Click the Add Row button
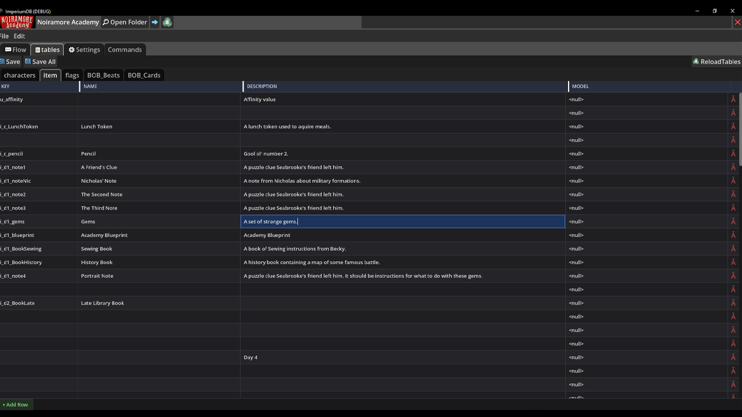 [15, 405]
